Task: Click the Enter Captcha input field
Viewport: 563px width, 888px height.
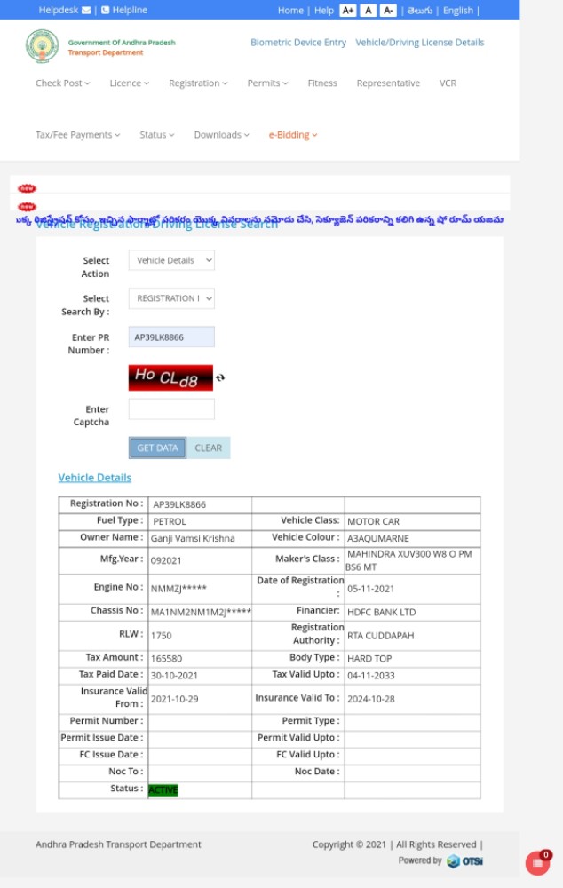Action: (x=171, y=408)
